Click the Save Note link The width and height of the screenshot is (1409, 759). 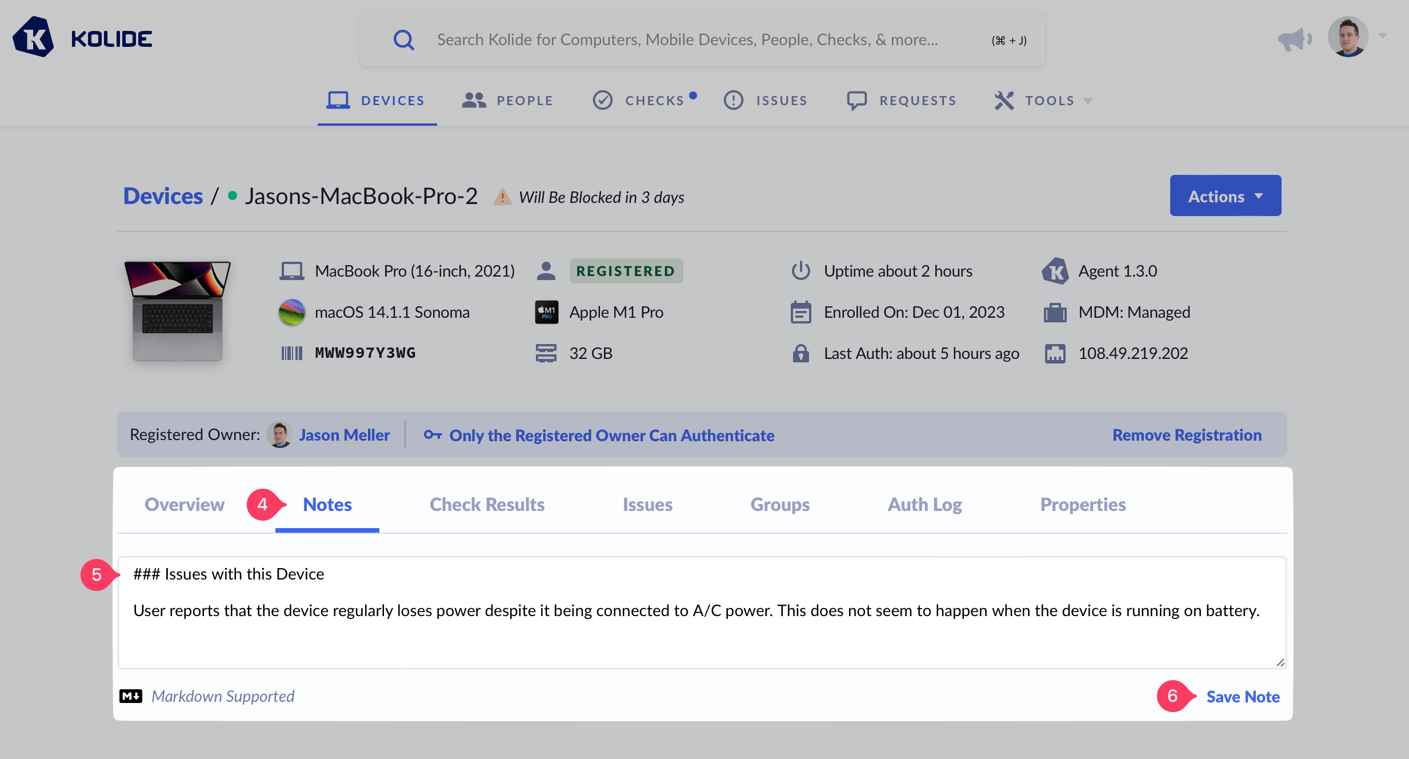1243,697
